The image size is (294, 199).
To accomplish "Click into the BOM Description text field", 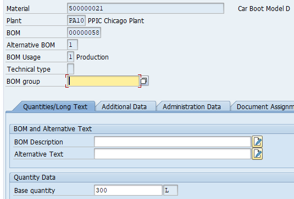I will (173, 142).
